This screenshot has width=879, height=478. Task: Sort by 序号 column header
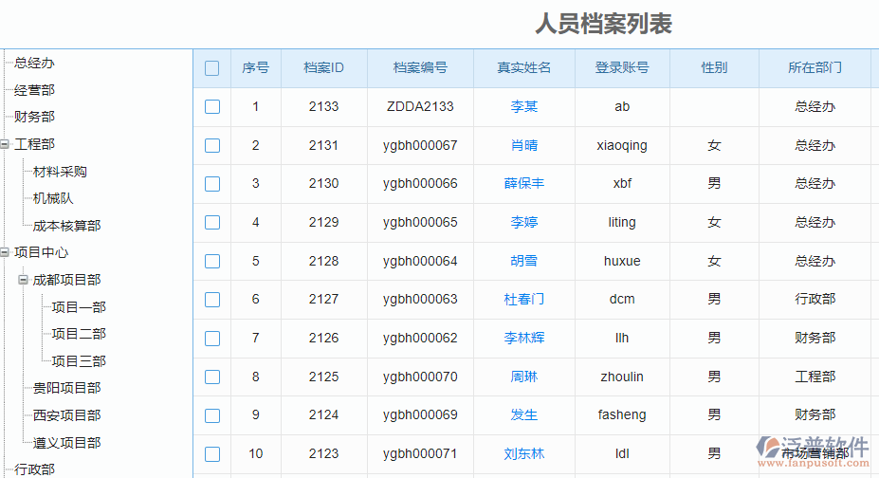tap(256, 67)
